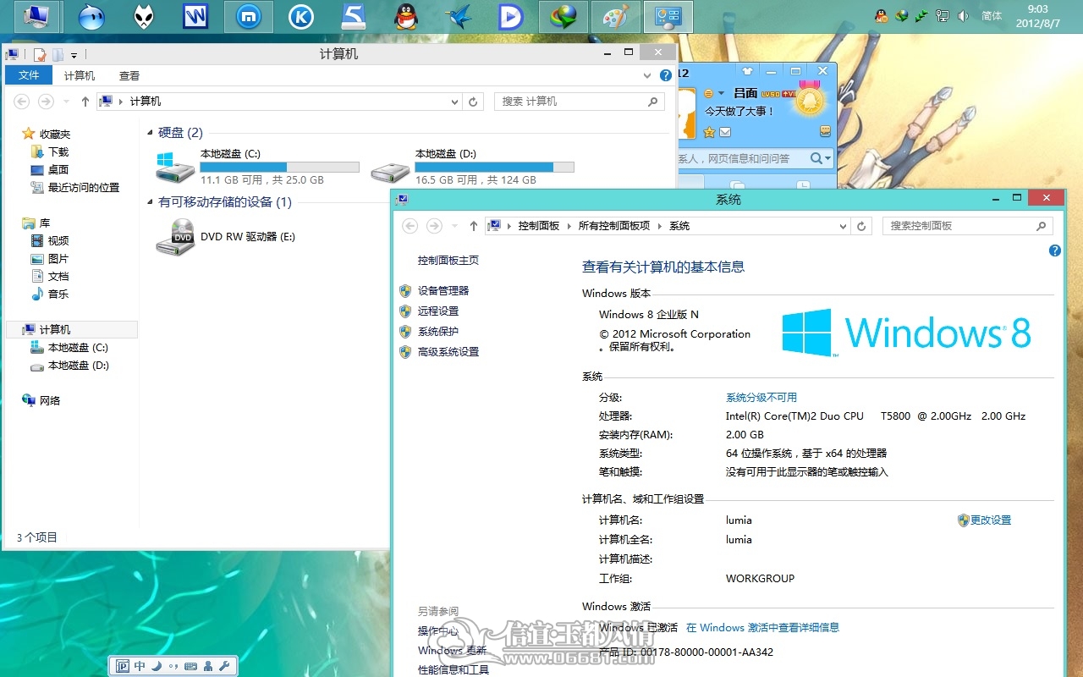
Task: Open 远程设置 in the System sidebar
Action: coord(438,311)
